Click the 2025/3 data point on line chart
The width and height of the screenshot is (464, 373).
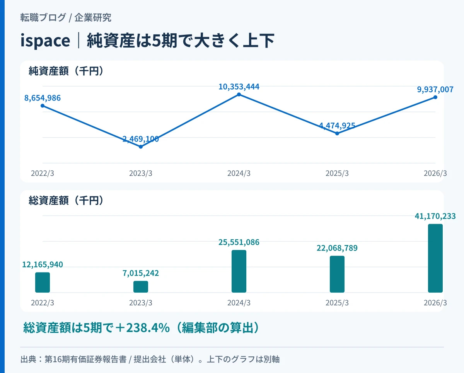tap(337, 133)
